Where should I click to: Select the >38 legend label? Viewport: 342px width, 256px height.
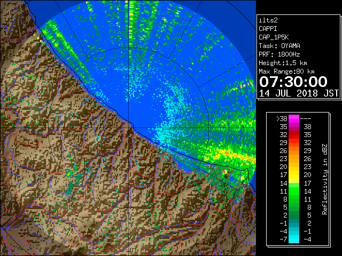point(282,118)
